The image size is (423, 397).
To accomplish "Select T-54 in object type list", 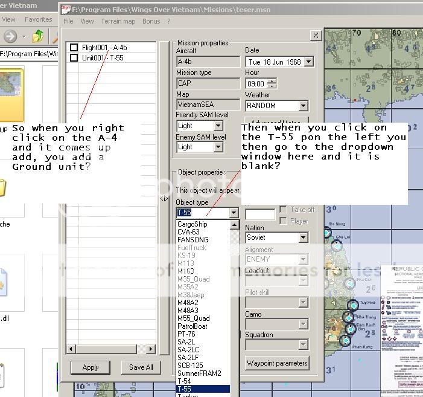I will coord(203,381).
